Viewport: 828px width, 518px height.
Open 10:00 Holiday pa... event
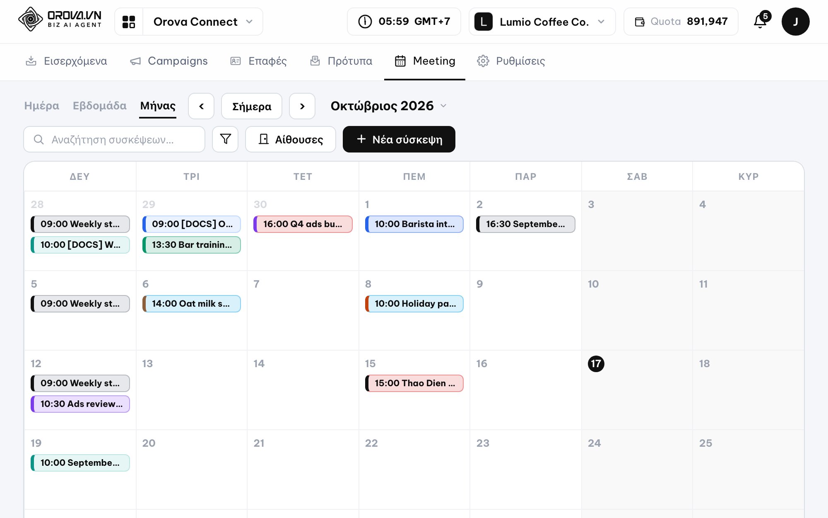point(414,304)
